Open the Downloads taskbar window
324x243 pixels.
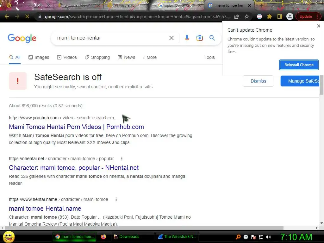point(133,237)
